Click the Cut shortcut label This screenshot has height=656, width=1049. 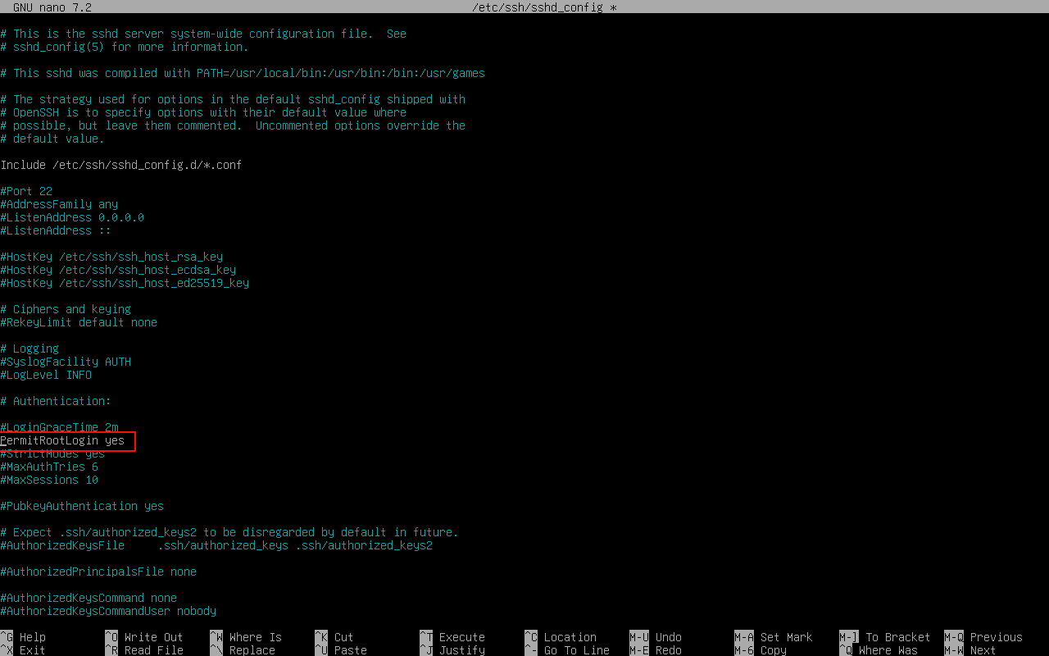coord(343,637)
